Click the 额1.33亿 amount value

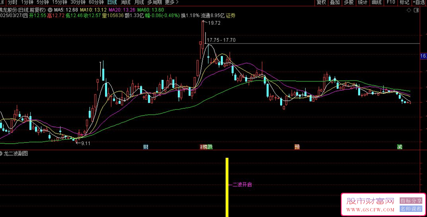[134, 16]
